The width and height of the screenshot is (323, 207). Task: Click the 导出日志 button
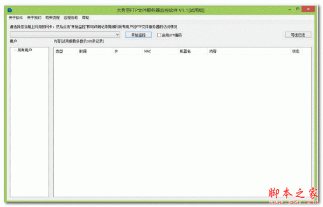click(x=298, y=35)
